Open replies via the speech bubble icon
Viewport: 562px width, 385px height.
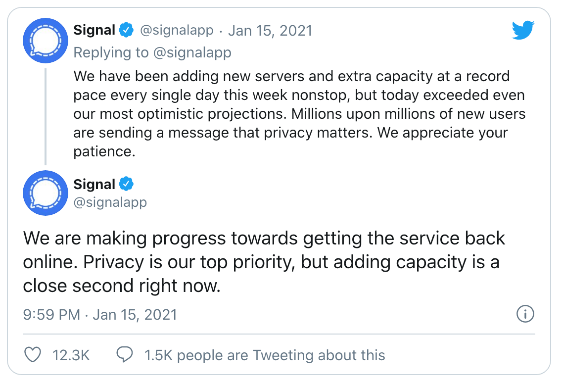[125, 354]
